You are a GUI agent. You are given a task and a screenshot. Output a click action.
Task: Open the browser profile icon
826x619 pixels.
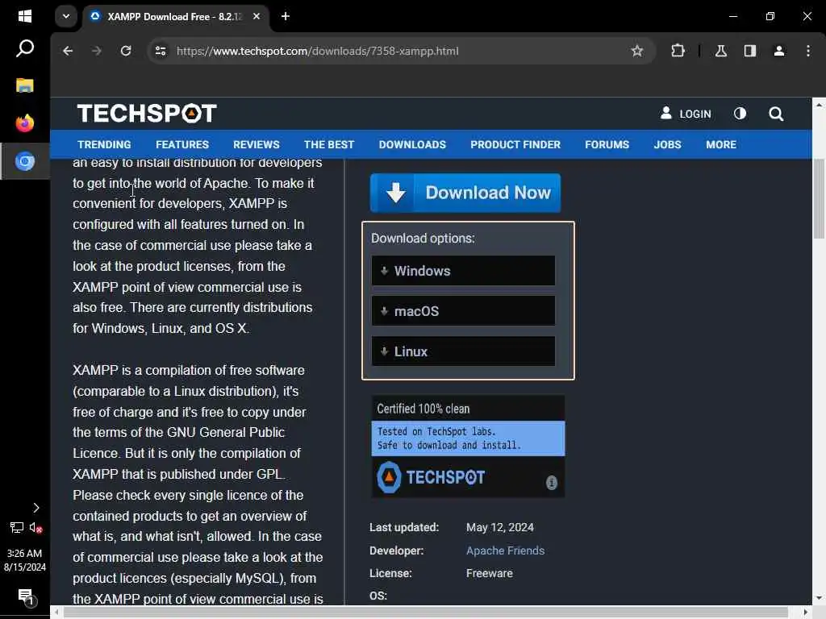(x=778, y=51)
